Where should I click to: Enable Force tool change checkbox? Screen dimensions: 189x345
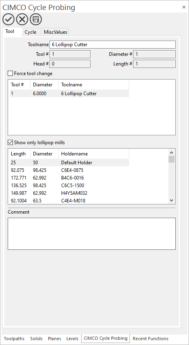10,73
